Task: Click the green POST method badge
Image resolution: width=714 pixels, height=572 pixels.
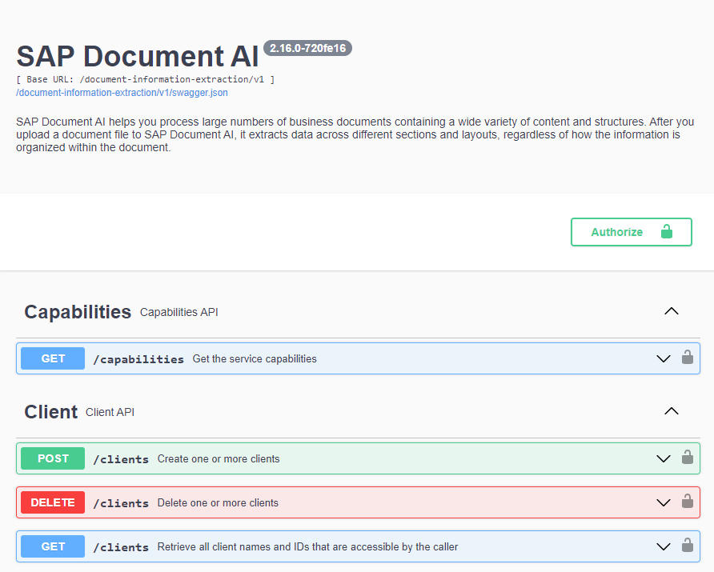Action: (53, 458)
